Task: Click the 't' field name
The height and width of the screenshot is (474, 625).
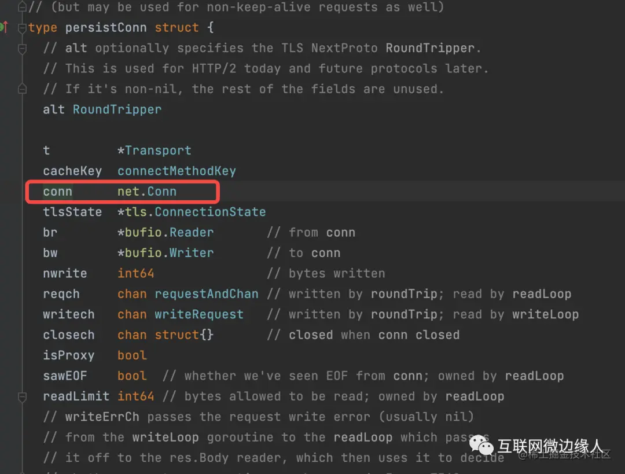Action: [x=47, y=150]
